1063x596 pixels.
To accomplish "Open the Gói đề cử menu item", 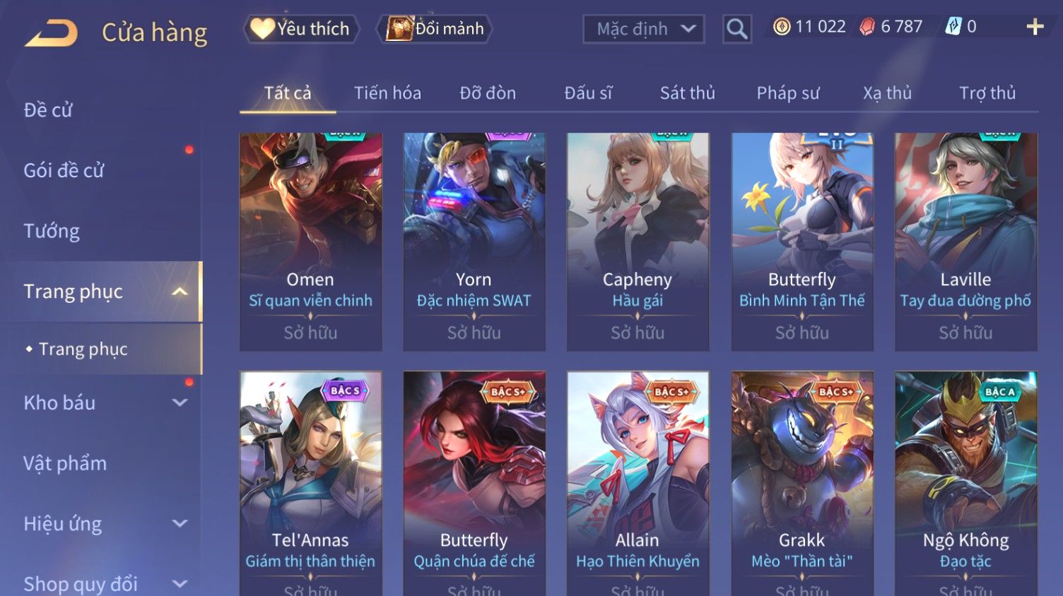I will (64, 170).
